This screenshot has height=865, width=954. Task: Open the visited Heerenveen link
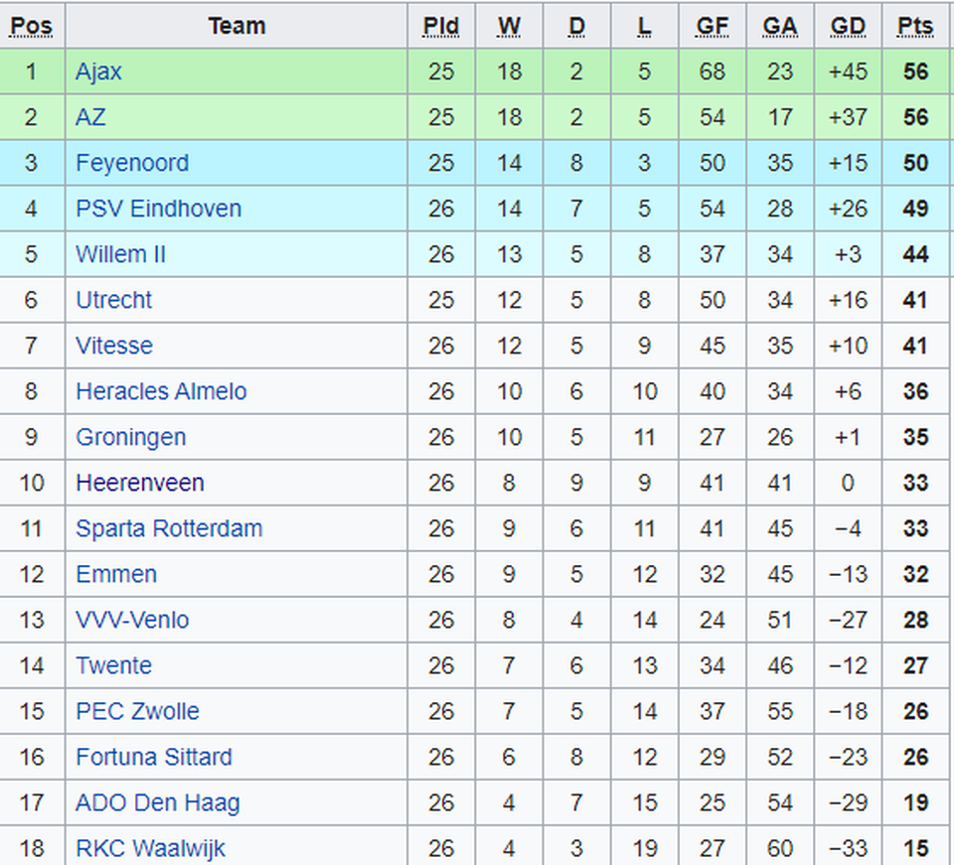pyautogui.click(x=140, y=483)
